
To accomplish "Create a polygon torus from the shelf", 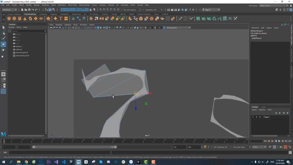I will (x=30, y=18).
